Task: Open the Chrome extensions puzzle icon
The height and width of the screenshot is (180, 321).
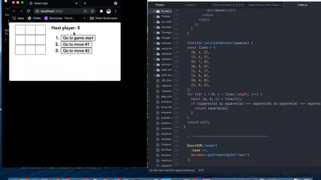Action: click(101, 11)
